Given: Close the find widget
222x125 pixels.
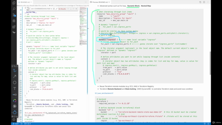Looking at the screenshot, I should coord(76,9).
